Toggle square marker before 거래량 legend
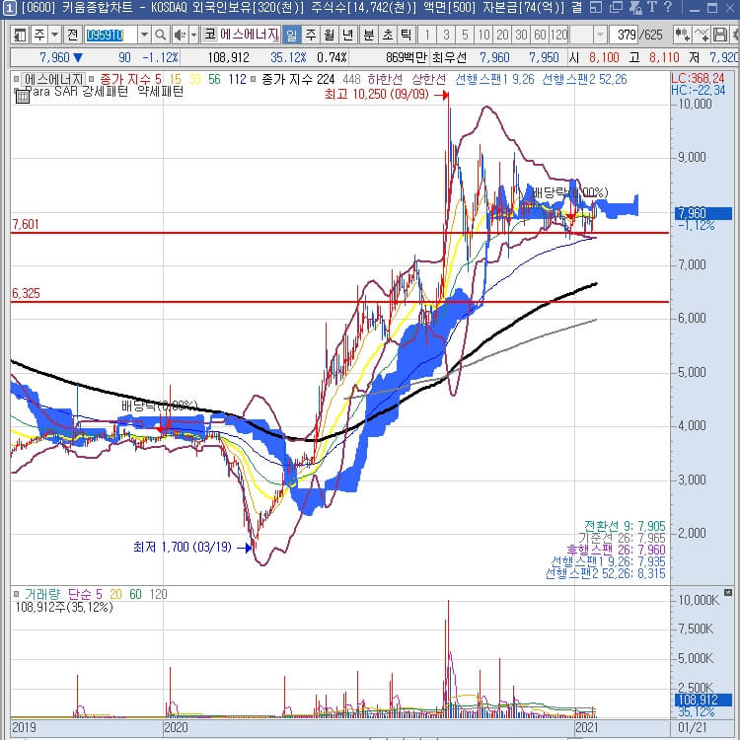Viewport: 740px width, 740px height. (x=17, y=594)
